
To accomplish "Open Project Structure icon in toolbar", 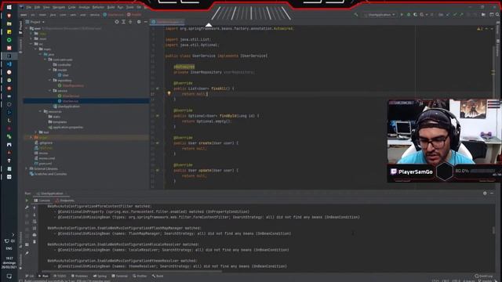I will point(483,14).
